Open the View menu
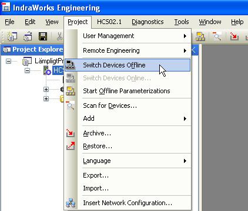Image resolution: width=248 pixels, height=211 pixels. (x=52, y=22)
